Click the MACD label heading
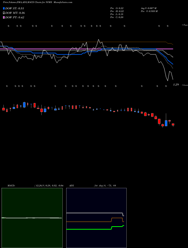This screenshot has width=188, height=248. click(11, 186)
